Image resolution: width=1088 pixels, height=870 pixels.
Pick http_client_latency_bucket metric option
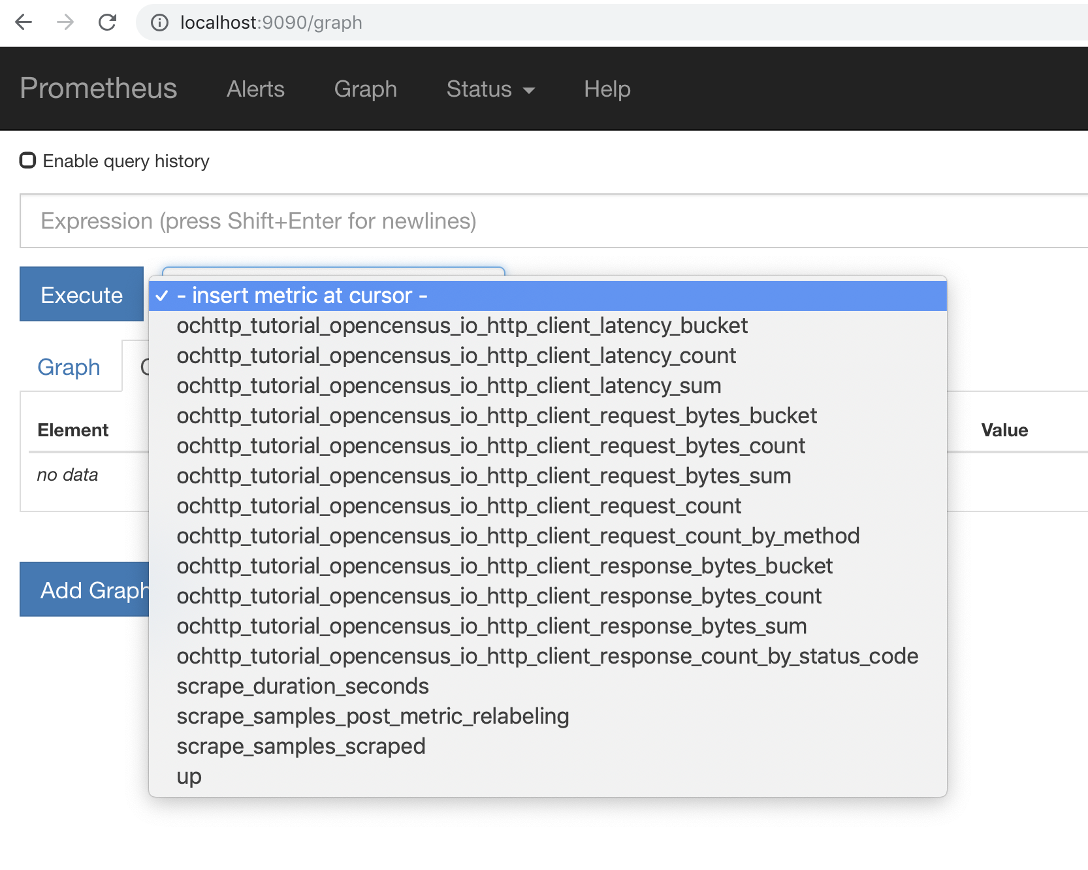[x=462, y=326]
